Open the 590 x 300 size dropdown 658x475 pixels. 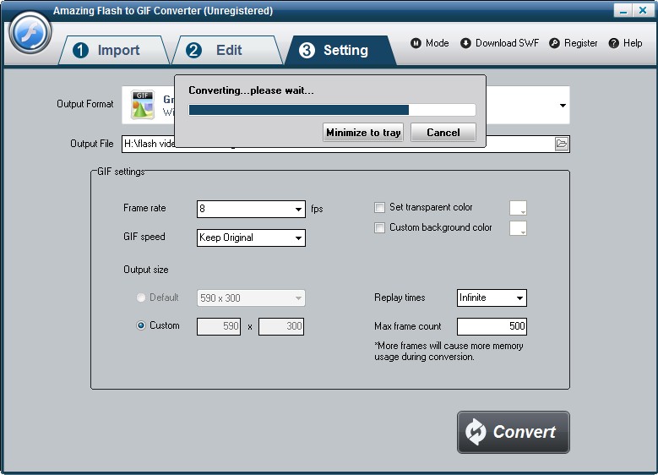click(251, 298)
